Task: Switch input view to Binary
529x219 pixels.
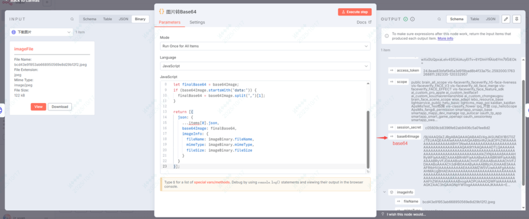Action: tap(139, 19)
